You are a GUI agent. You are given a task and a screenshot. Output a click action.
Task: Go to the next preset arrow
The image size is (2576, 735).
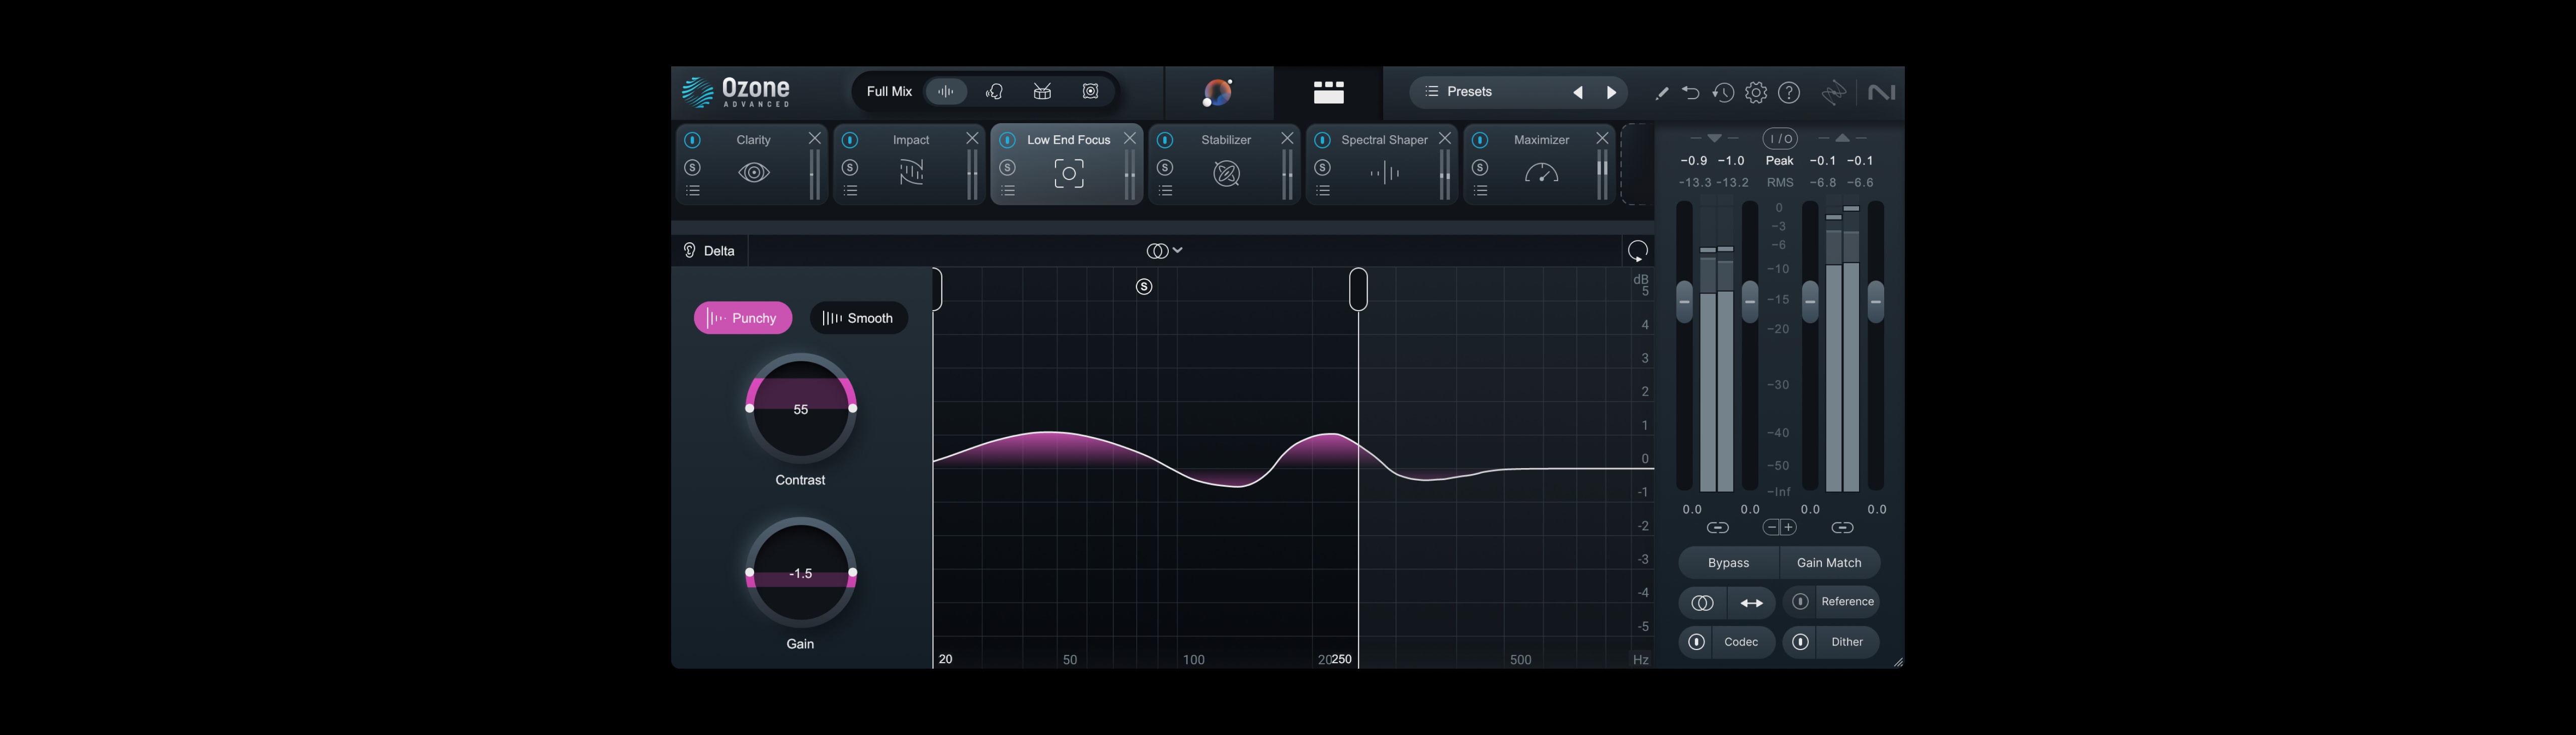[x=1611, y=93]
